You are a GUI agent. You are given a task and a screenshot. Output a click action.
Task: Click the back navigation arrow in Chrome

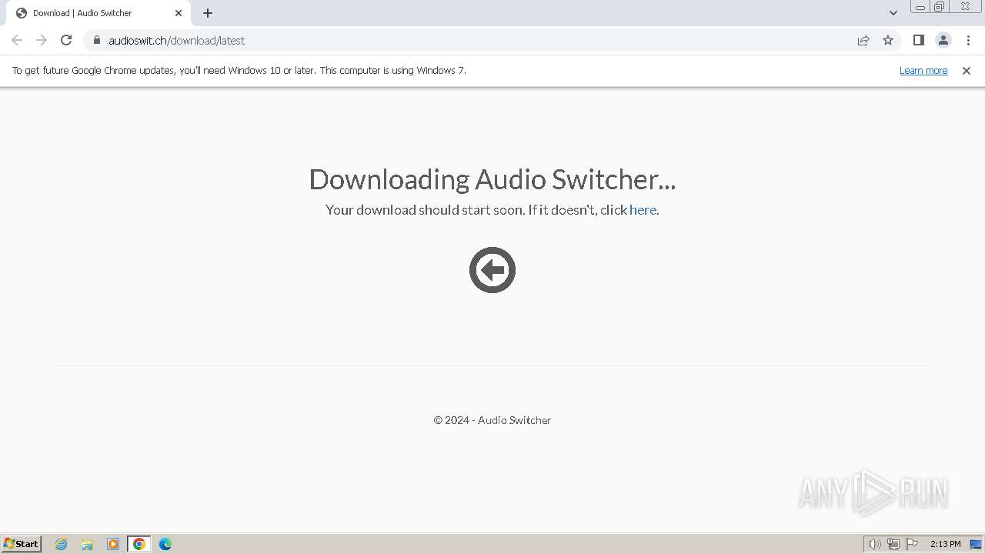pyautogui.click(x=17, y=40)
